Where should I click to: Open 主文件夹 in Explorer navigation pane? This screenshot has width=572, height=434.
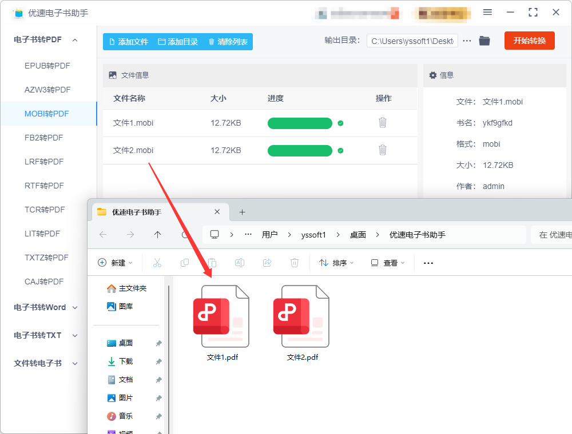tap(126, 288)
